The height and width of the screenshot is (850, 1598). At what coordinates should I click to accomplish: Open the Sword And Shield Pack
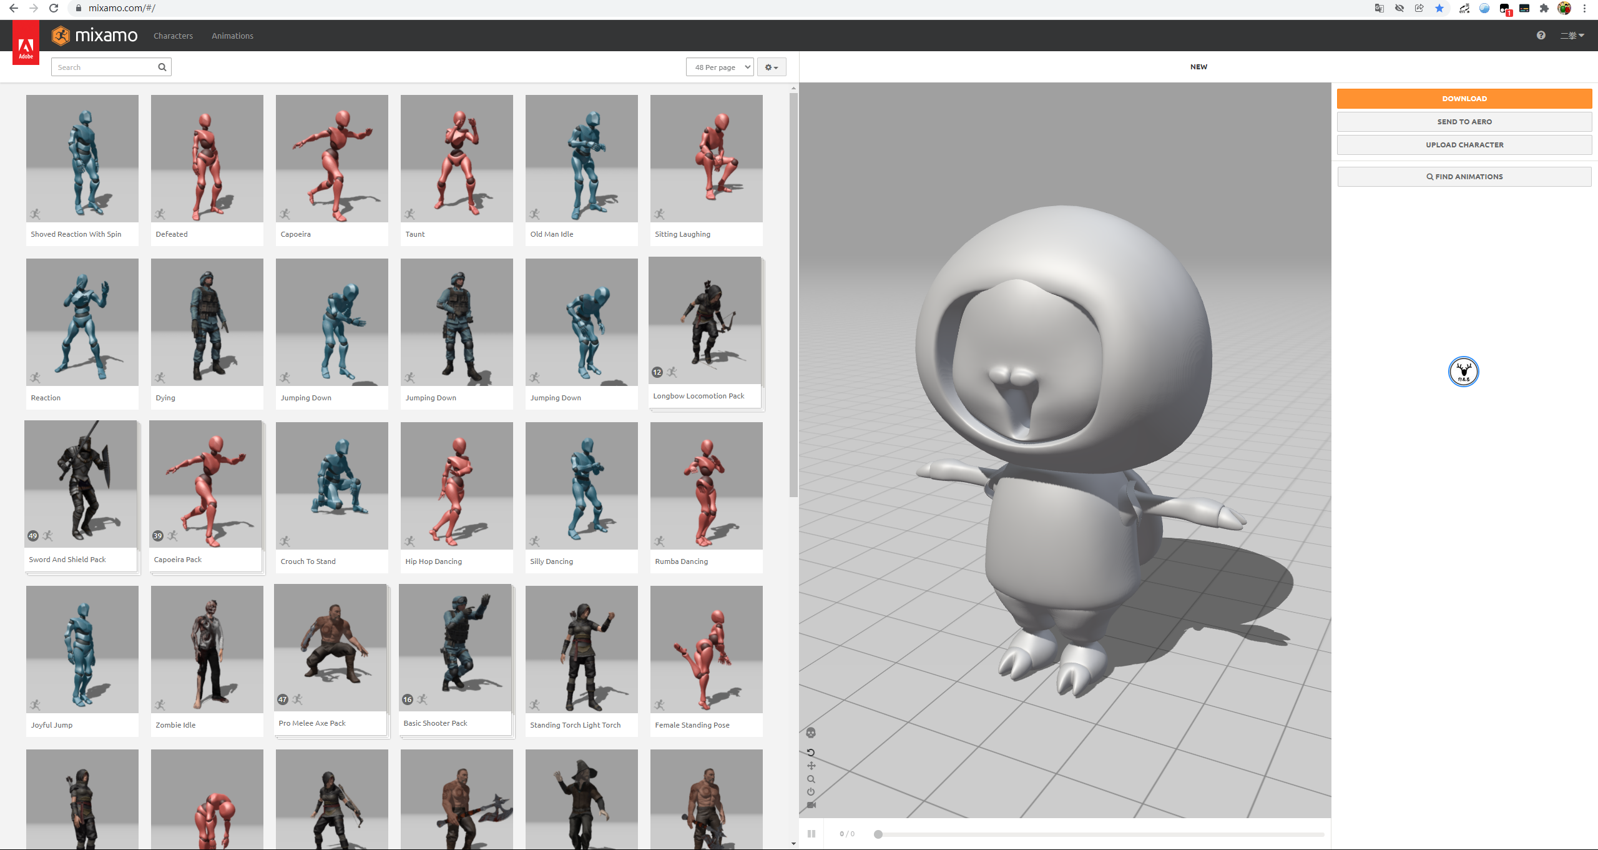82,497
